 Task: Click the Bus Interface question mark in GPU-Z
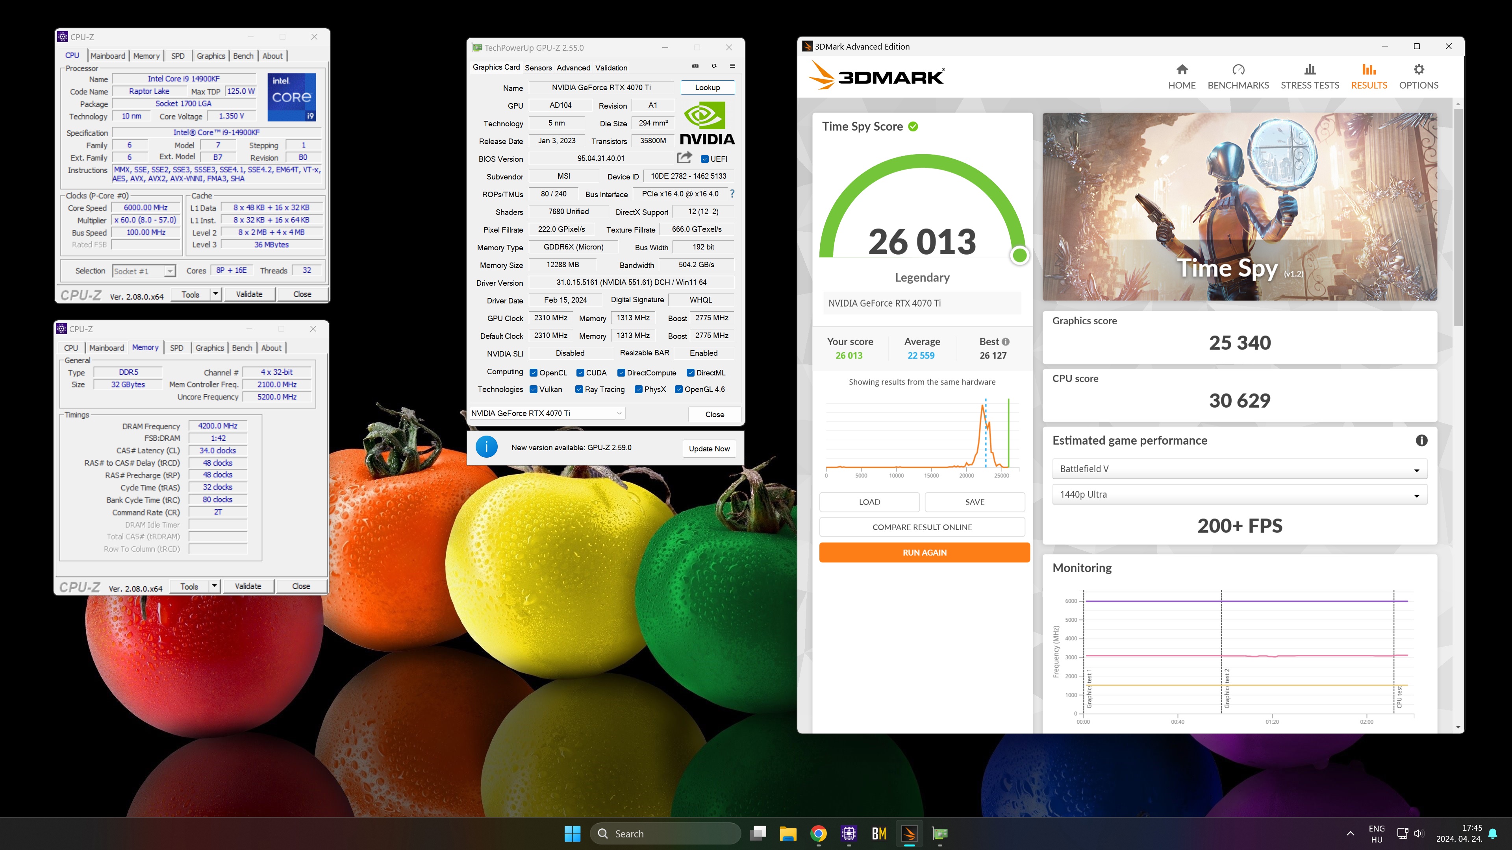coord(732,194)
